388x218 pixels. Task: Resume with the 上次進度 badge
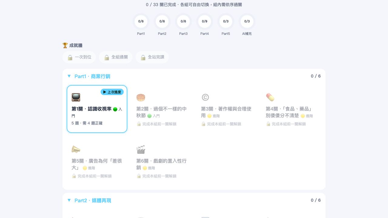[x=112, y=92]
